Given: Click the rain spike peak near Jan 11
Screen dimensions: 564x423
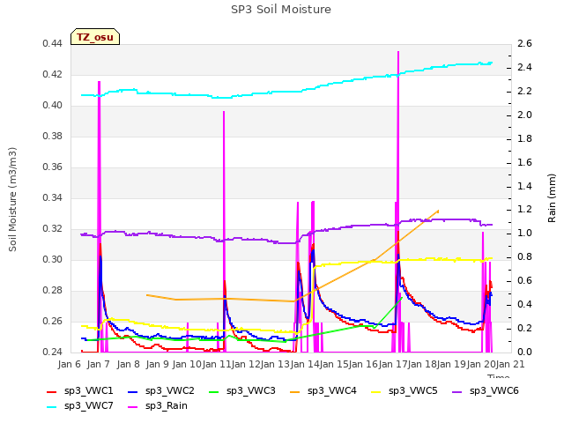Looking at the screenshot, I should click(x=224, y=112).
